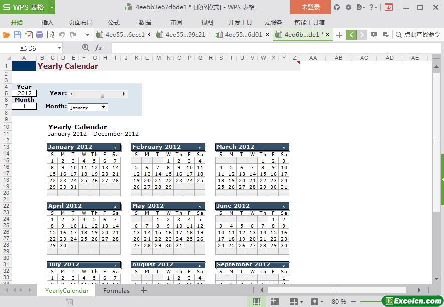Click the save icon in toolbar
This screenshot has height=307, width=444.
[18, 35]
